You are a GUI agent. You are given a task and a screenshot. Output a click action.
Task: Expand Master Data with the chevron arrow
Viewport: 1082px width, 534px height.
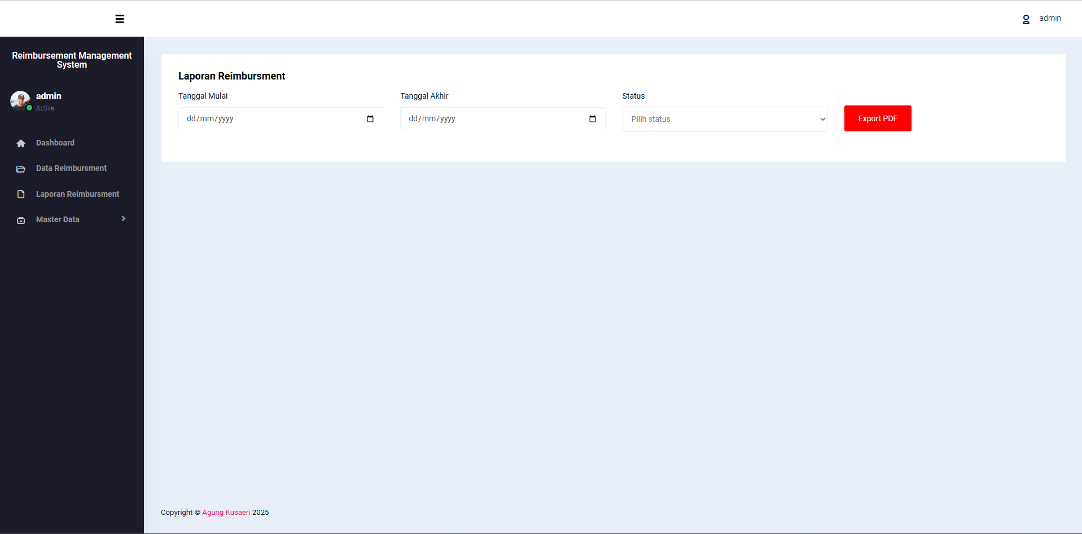pos(124,219)
